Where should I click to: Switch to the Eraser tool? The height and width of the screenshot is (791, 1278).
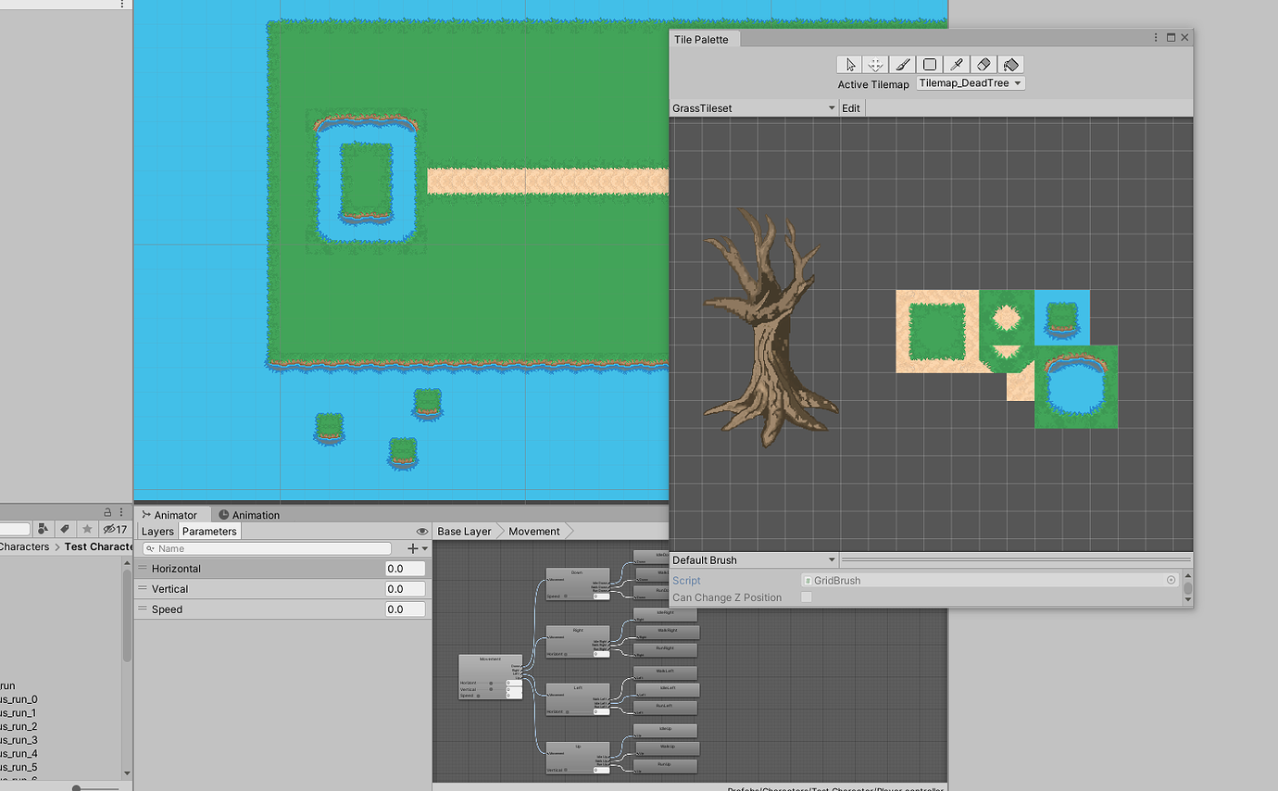click(x=984, y=64)
